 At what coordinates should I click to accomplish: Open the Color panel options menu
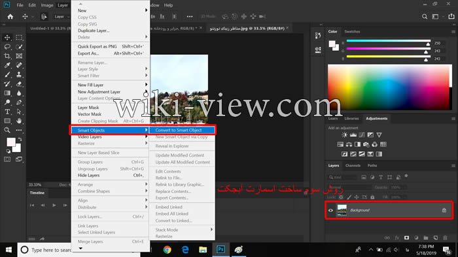click(453, 31)
